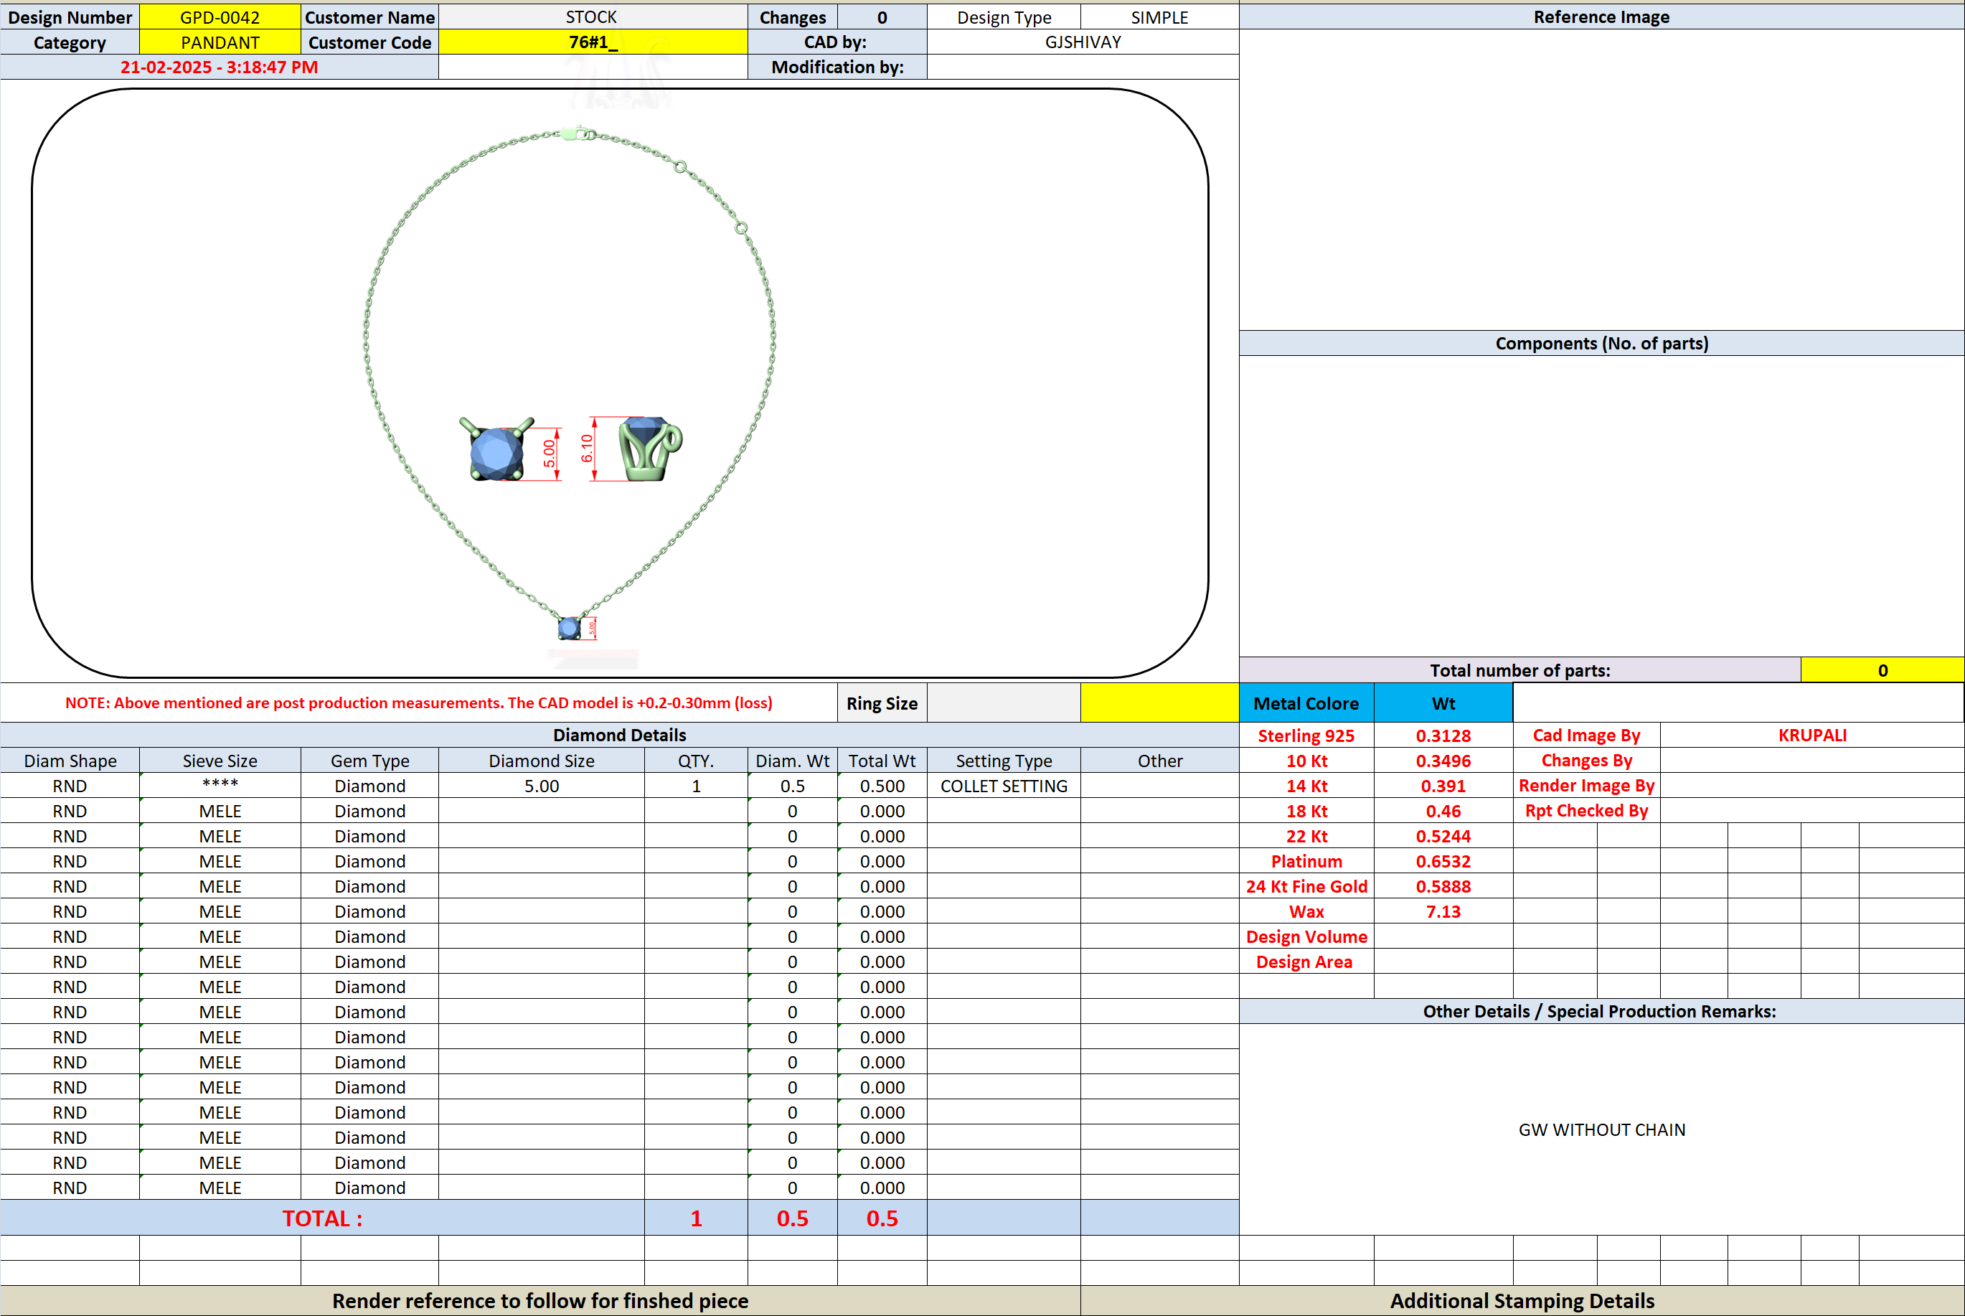Select the Render Image By label
The image size is (1965, 1316).
[1587, 786]
